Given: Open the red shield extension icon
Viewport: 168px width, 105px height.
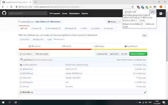Looking at the screenshot, I should [x=138, y=7].
